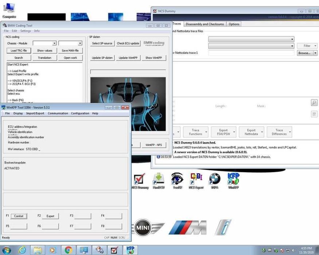Click the Update SP-daten button

tap(102, 58)
